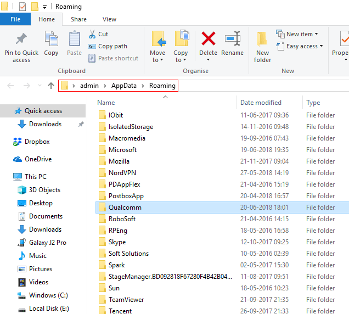Viewport: 349px width, 314px height.
Task: Click the Copy path icon
Action: [92, 46]
